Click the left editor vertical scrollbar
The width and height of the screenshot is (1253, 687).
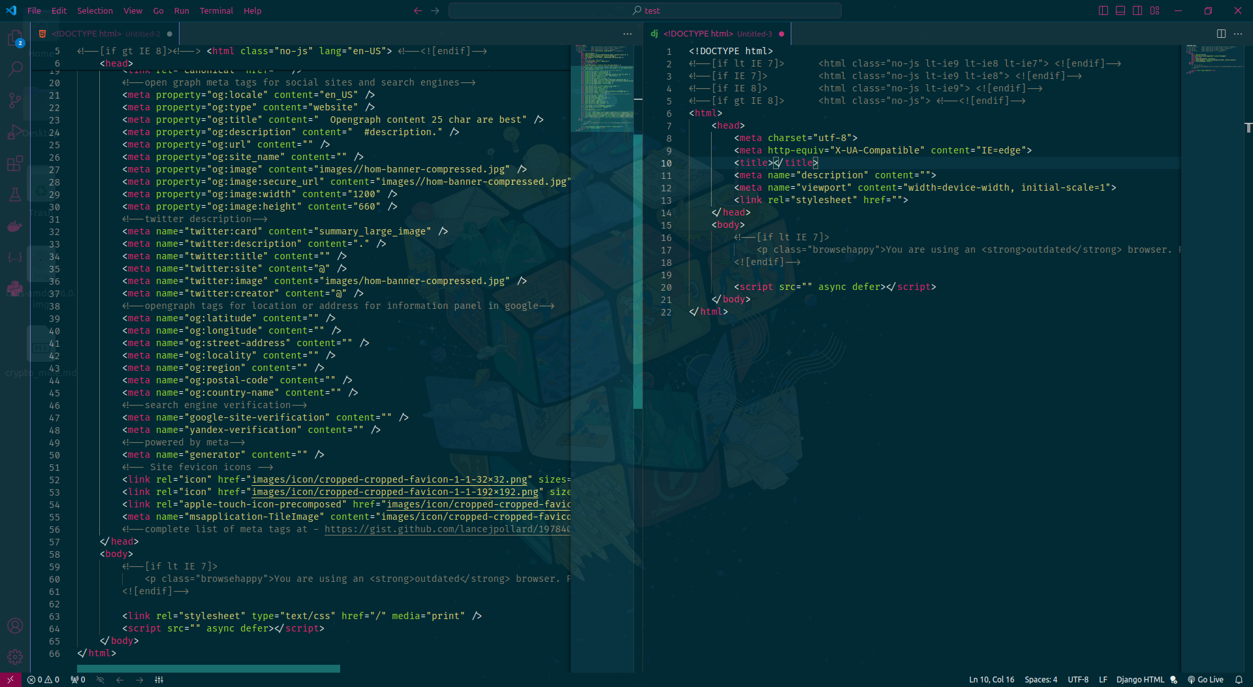638,272
